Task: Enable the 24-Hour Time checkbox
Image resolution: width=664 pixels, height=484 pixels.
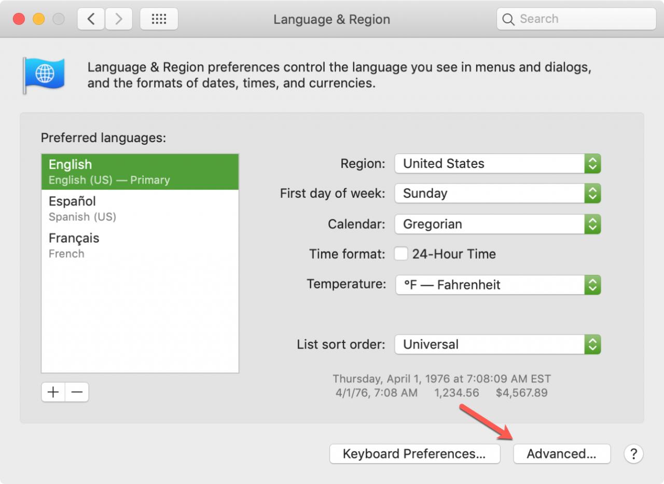Action: 400,254
